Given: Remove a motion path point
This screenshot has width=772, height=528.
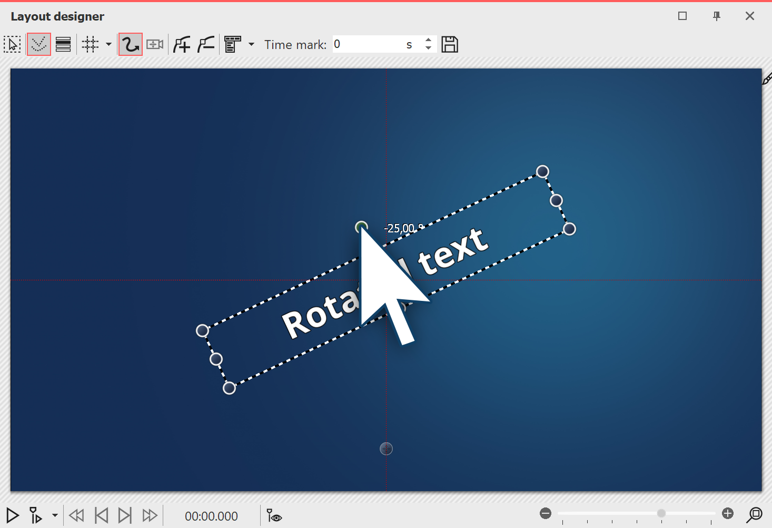Looking at the screenshot, I should (x=205, y=44).
